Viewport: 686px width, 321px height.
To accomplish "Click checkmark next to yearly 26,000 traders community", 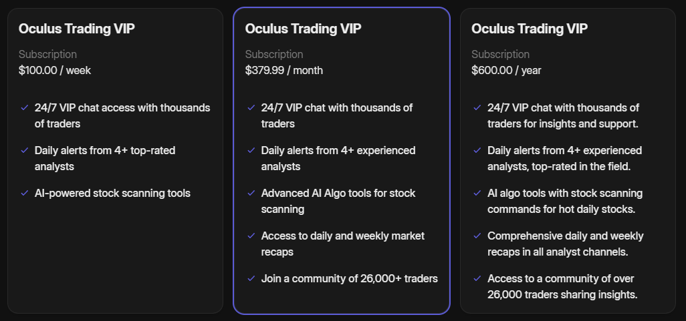I will click(477, 278).
